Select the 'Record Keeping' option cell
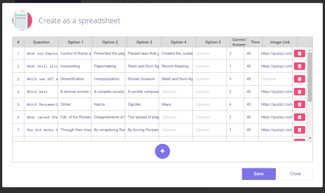This screenshot has width=325, height=193. pos(176,66)
